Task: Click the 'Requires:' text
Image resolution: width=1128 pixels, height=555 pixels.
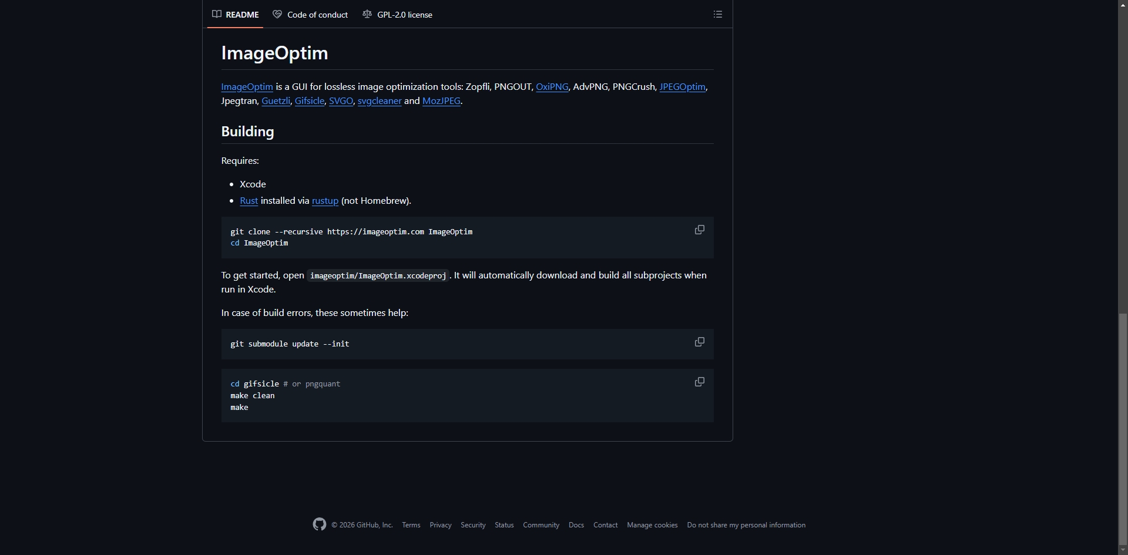Action: (x=240, y=161)
